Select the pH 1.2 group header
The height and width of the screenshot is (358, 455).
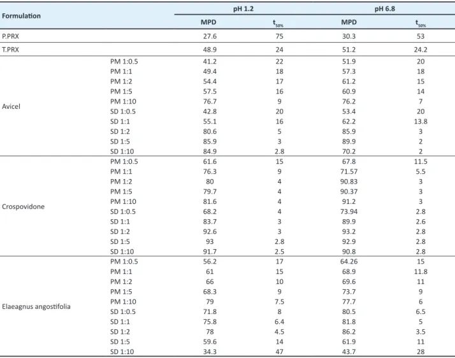243,9
